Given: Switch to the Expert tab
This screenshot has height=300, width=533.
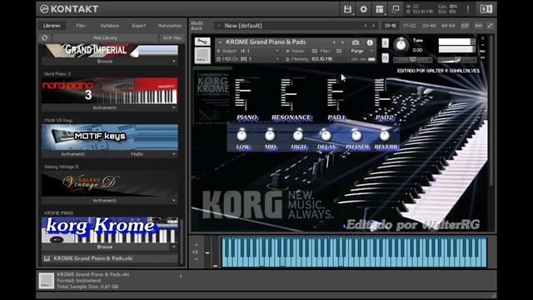Looking at the screenshot, I should click(139, 26).
